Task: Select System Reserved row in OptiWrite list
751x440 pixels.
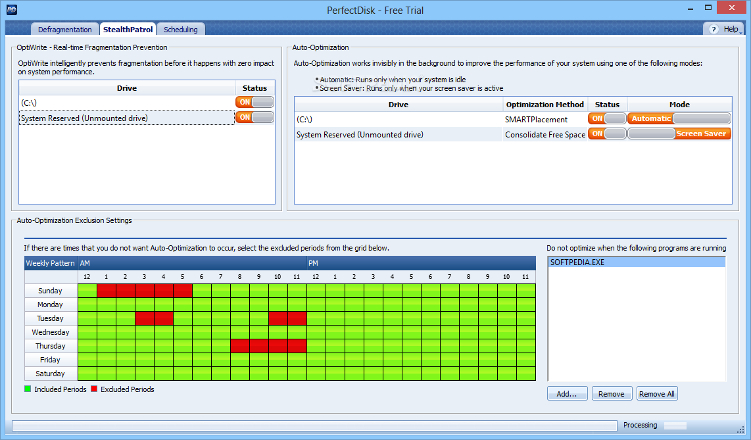Action: 127,118
